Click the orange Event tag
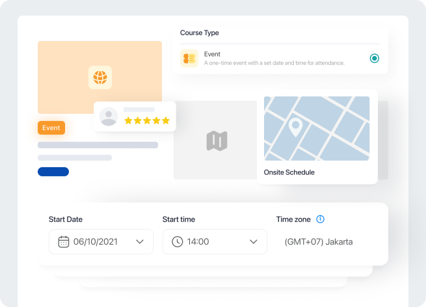The width and height of the screenshot is (426, 307). tap(51, 128)
